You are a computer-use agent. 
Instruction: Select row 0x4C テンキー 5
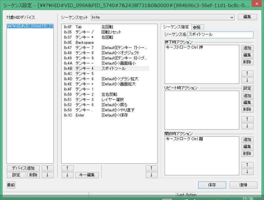[x=106, y=74]
